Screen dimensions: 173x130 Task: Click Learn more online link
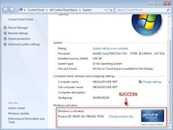point(153,124)
